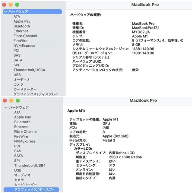Click highlighted グラフィックス/ディスプ… row in bottom window

coord(31,190)
